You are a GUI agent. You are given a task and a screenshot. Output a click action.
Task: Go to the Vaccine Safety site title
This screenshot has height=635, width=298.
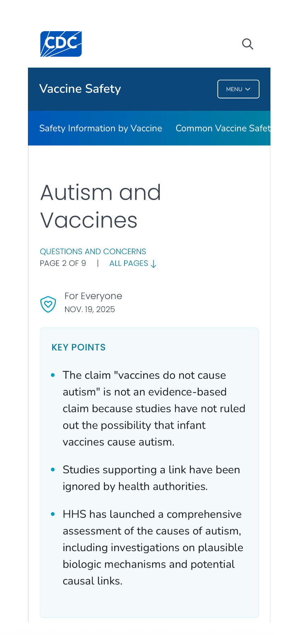click(80, 88)
